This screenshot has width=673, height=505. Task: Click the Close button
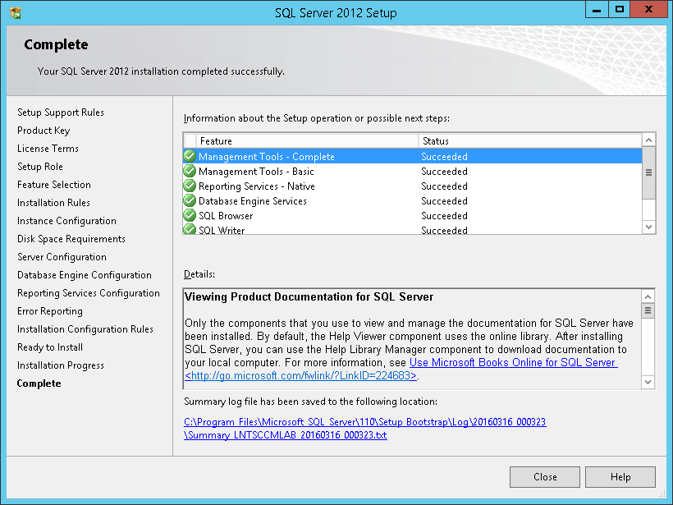point(545,477)
